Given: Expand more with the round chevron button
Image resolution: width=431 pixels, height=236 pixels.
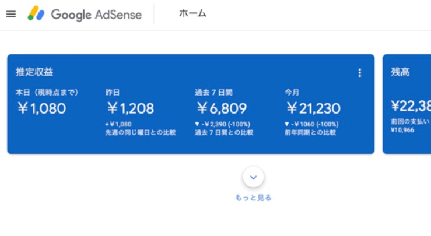Looking at the screenshot, I should click(x=253, y=177).
